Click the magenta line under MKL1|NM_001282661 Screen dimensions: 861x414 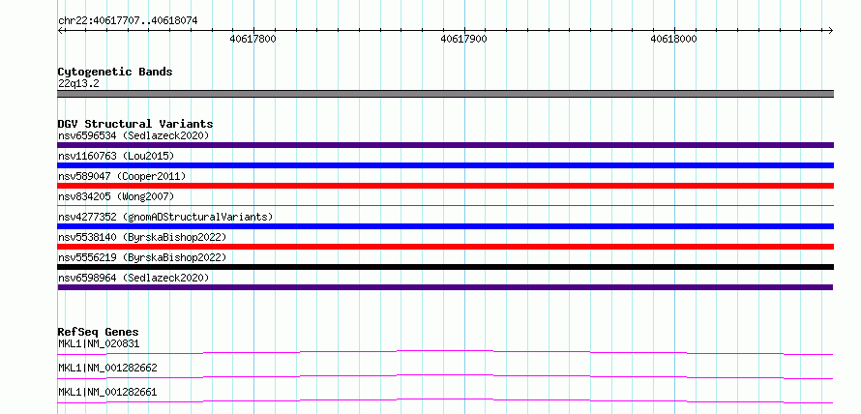[x=445, y=399]
